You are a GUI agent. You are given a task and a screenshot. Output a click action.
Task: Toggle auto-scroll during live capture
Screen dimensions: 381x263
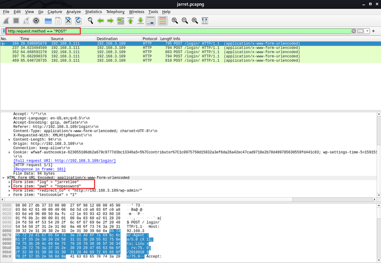151,21
